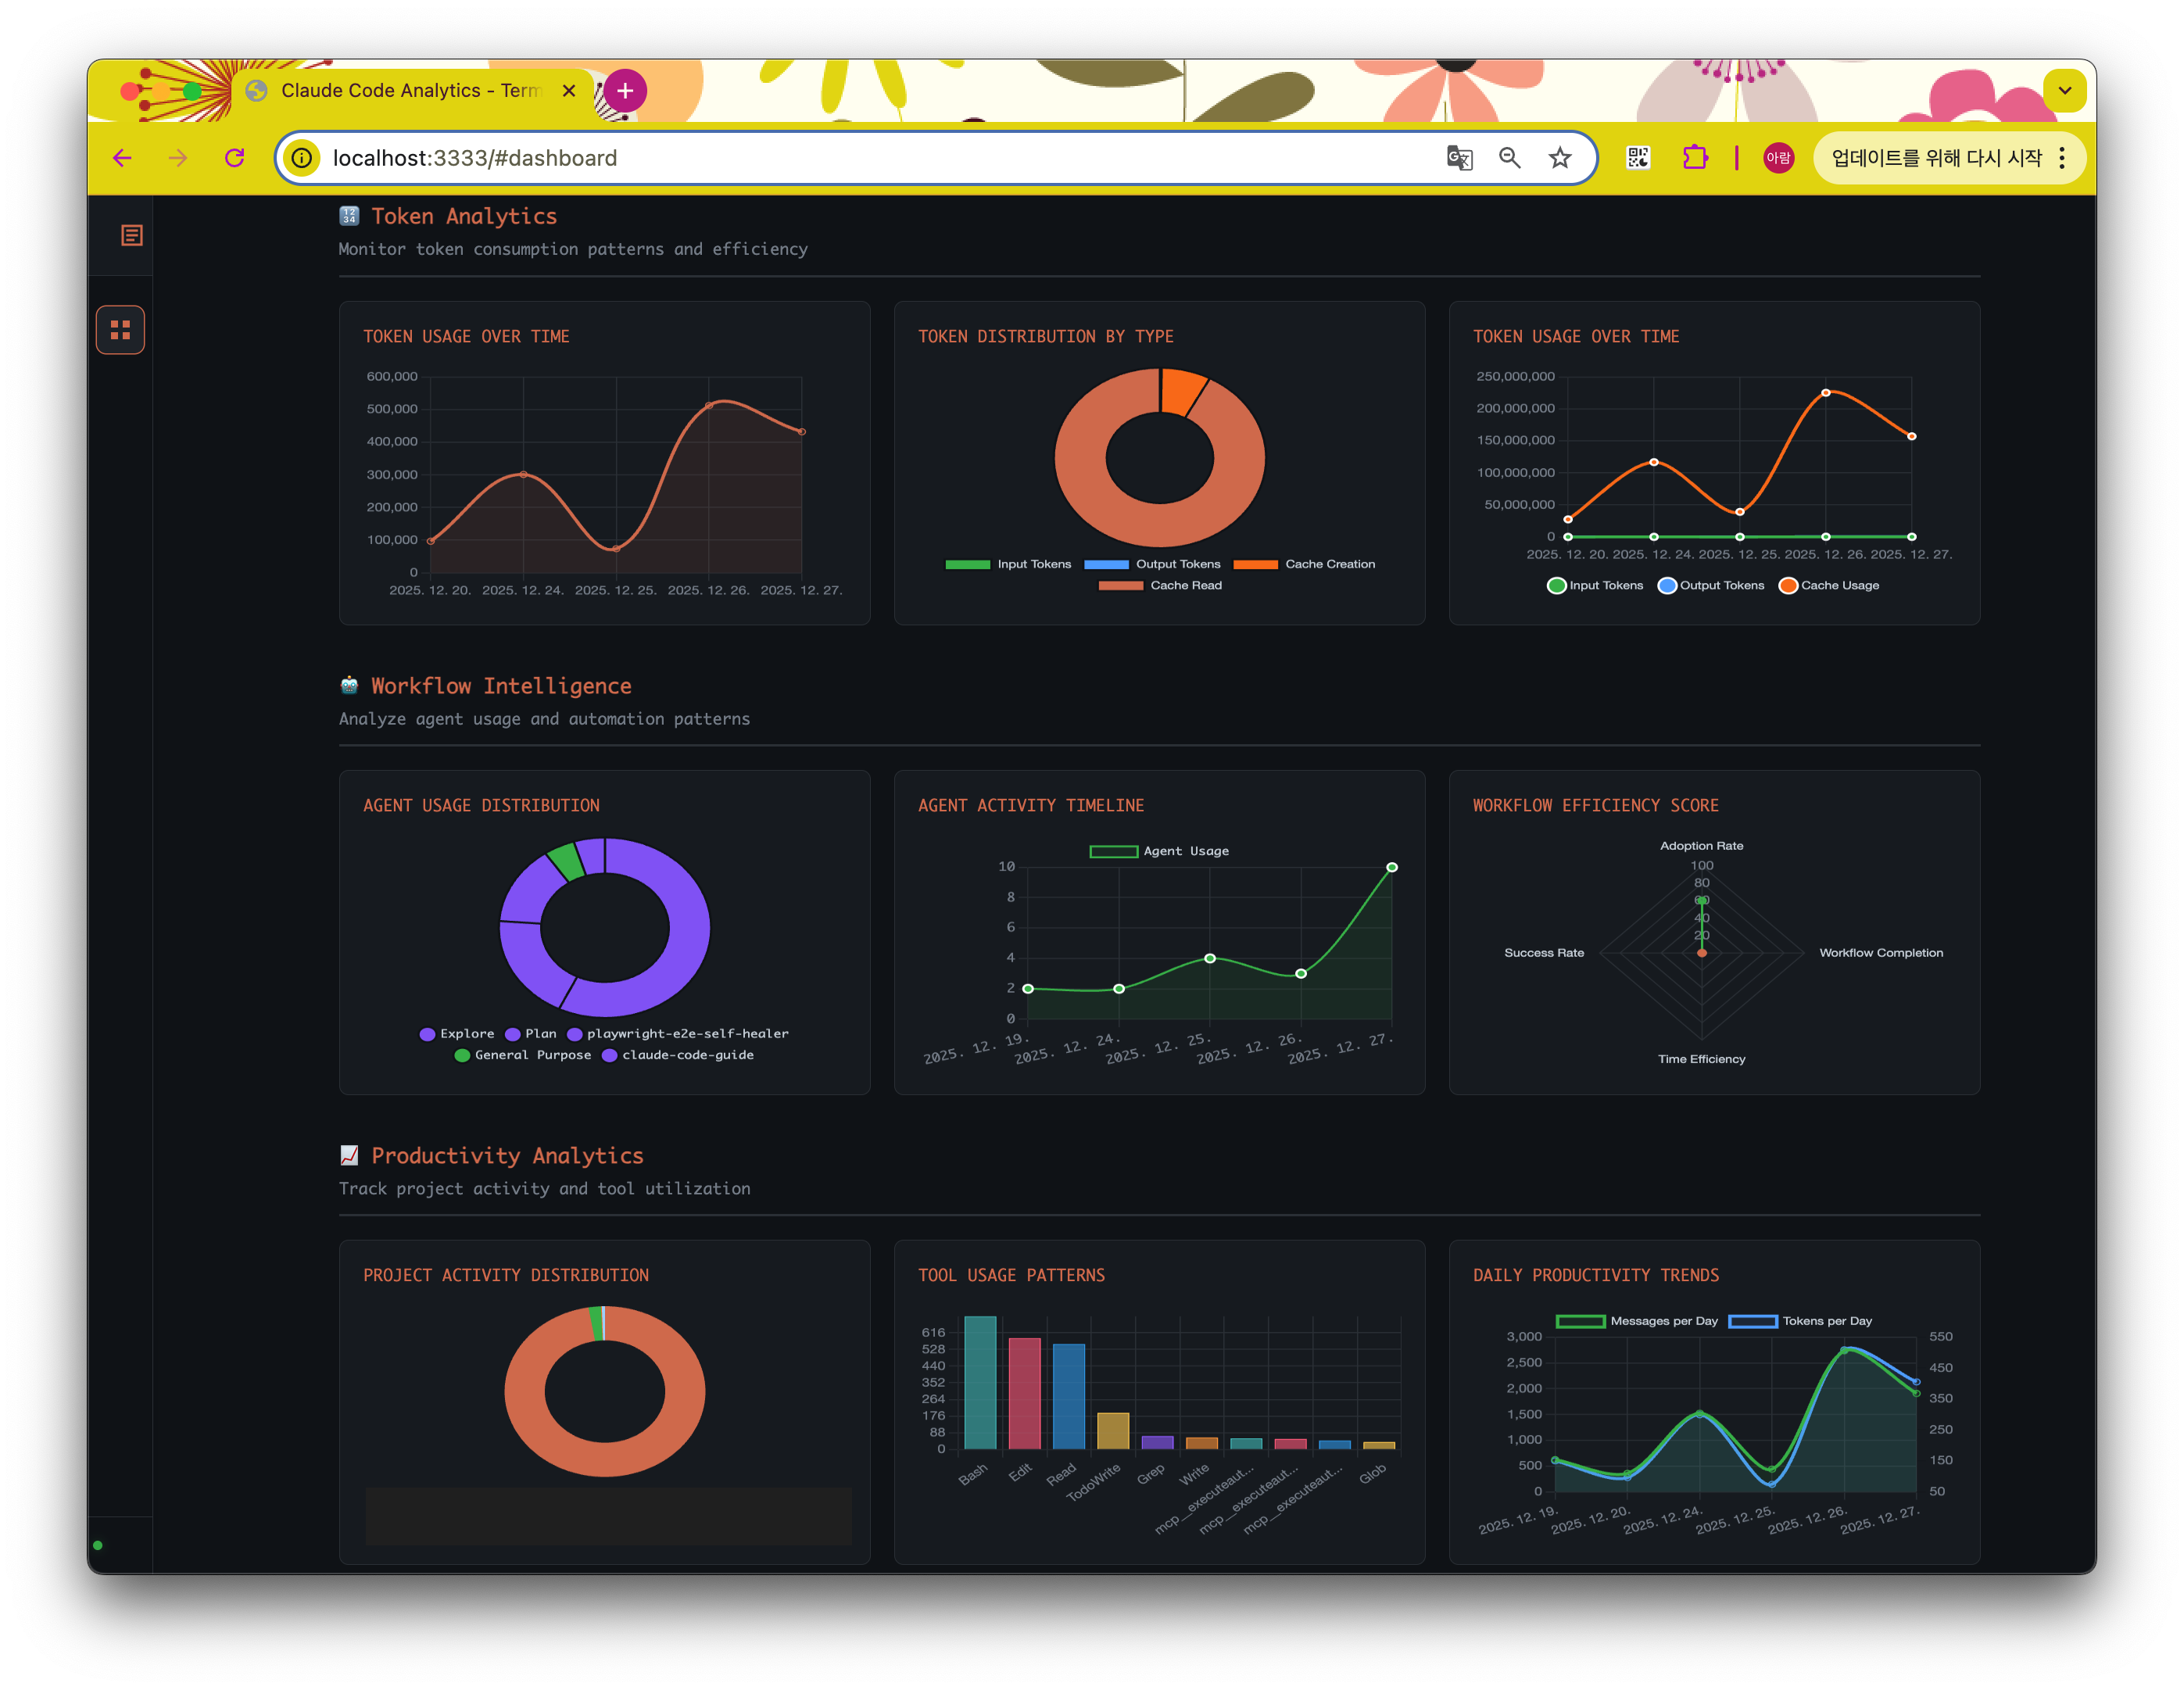Hide Messages per Day dataset

click(x=1636, y=1321)
